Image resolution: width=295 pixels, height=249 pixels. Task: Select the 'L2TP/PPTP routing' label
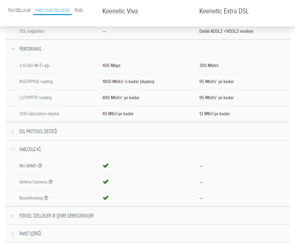[x=35, y=98]
